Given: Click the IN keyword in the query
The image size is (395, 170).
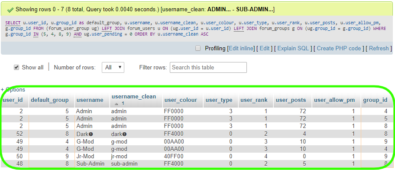Looking at the screenshot, I should coord(36,34).
